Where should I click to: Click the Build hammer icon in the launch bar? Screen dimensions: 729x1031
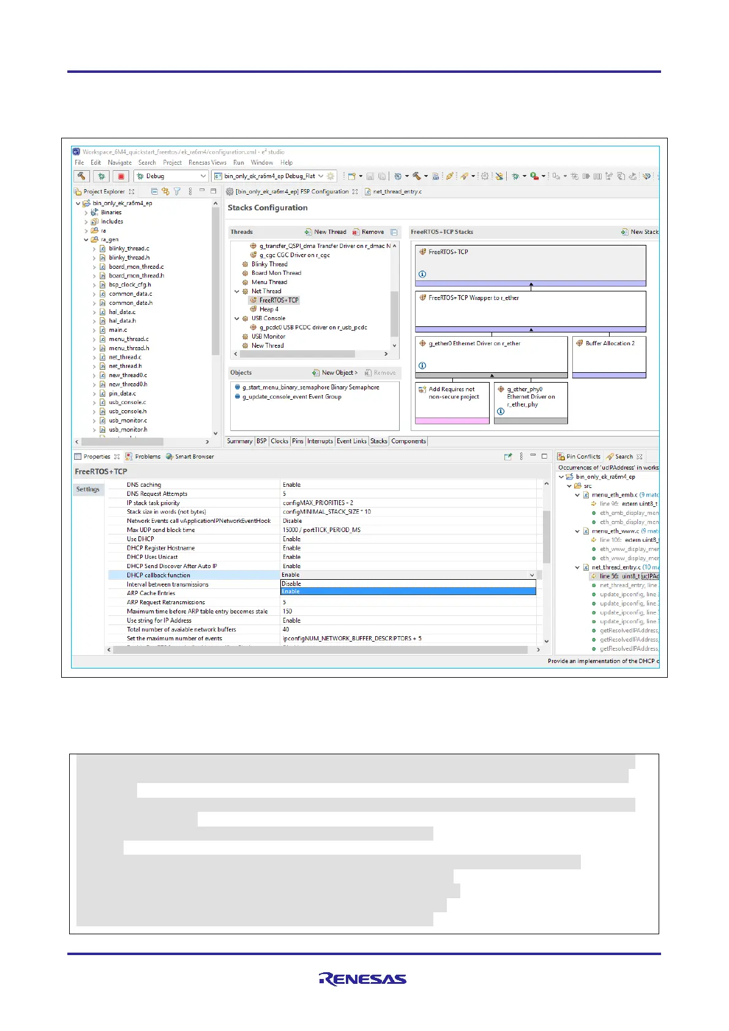click(x=81, y=176)
